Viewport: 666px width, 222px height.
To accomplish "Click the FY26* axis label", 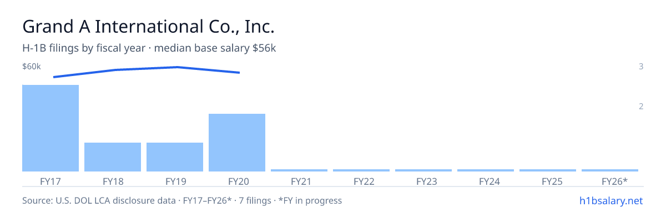I will (x=614, y=181).
